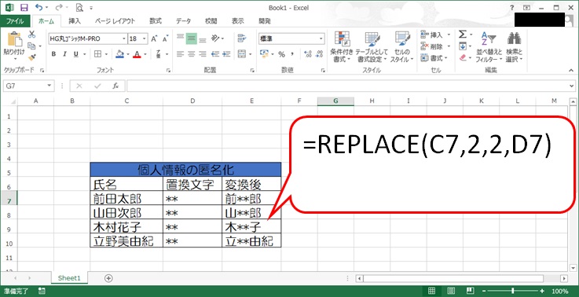The width and height of the screenshot is (579, 297).
Task: Increase font size with large A
Action: (x=154, y=38)
